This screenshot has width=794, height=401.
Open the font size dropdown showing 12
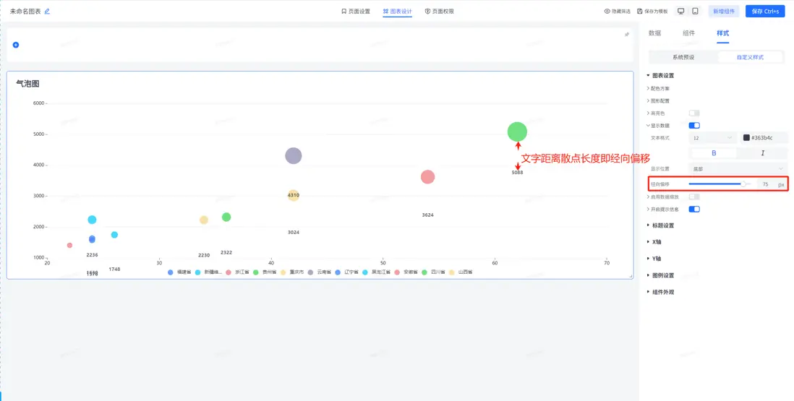click(x=713, y=138)
